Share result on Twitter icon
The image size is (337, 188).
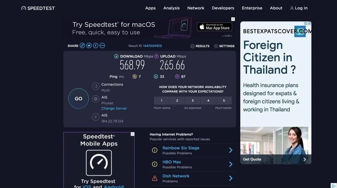(x=89, y=45)
